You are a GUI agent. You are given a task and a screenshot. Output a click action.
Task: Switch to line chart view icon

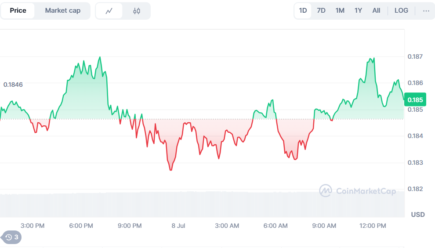click(x=109, y=11)
